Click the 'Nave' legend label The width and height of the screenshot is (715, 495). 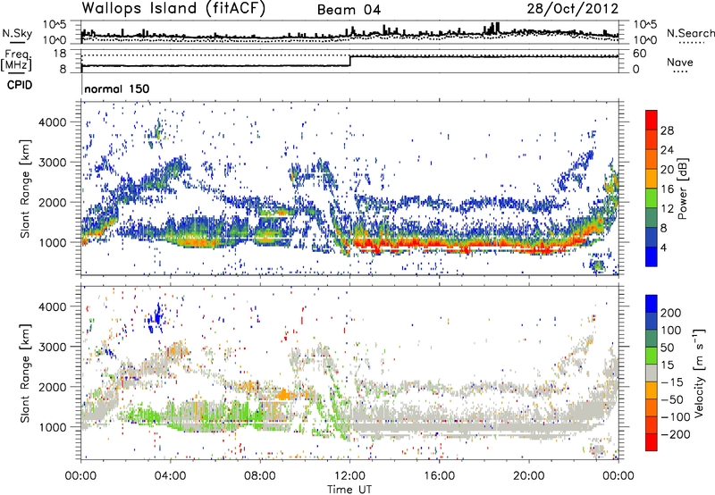[x=680, y=62]
